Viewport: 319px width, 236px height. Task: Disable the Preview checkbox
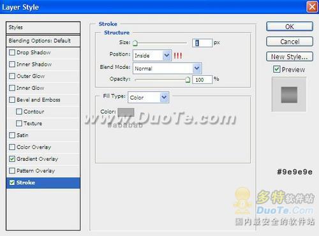[x=276, y=70]
